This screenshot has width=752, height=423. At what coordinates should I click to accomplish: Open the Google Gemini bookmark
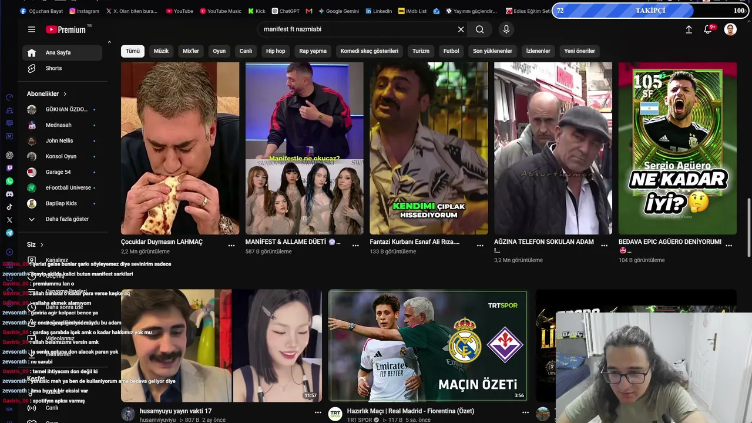[x=338, y=11]
